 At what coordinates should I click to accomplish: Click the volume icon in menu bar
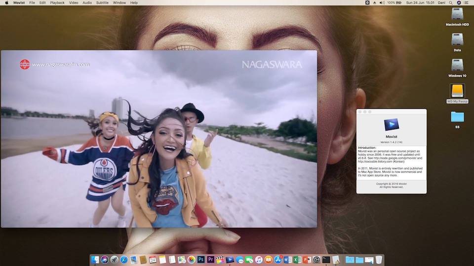click(382, 3)
